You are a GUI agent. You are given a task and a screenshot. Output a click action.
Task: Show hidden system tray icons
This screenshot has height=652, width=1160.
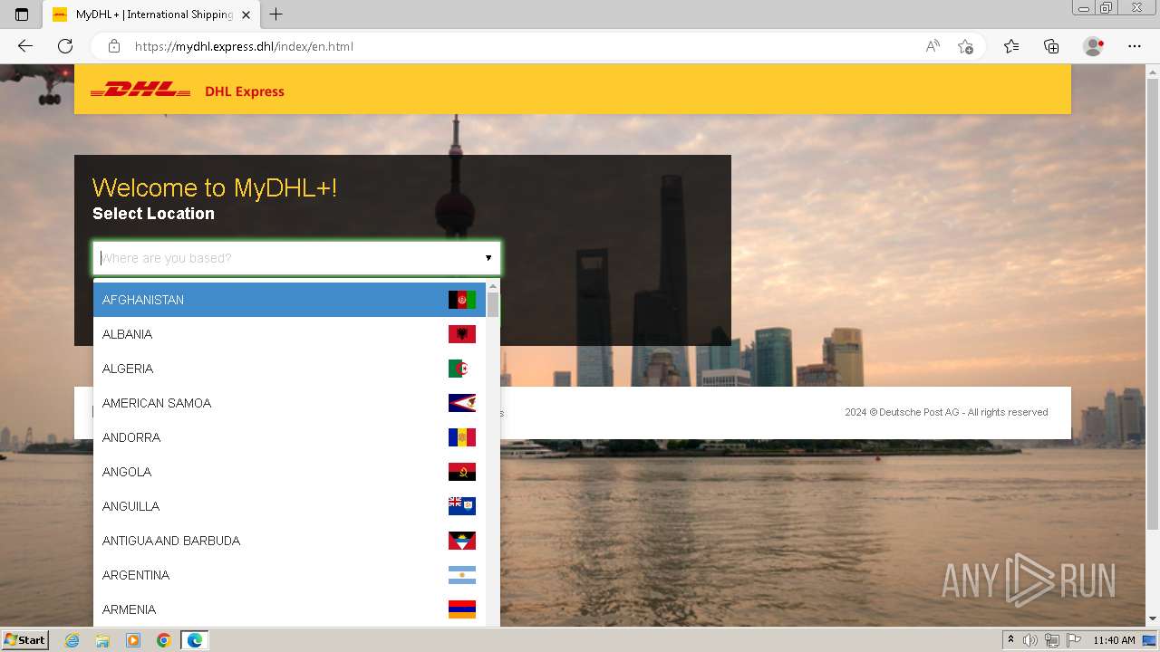click(1010, 640)
